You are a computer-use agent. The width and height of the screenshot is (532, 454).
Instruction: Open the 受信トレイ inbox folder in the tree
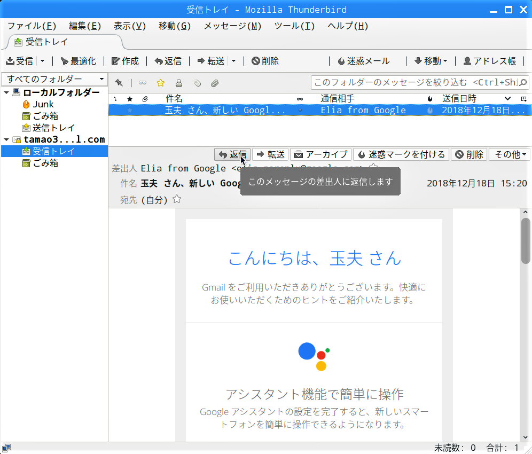coord(53,151)
